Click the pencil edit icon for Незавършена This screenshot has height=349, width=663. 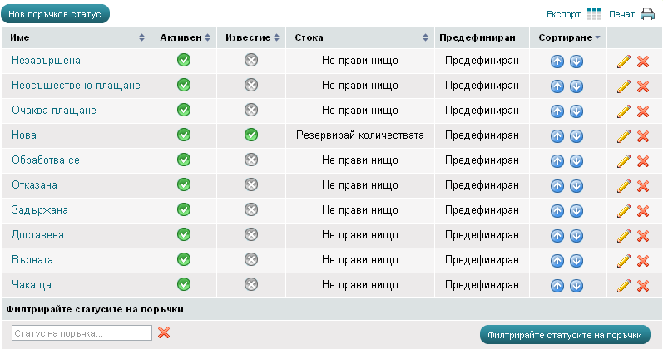coord(624,61)
